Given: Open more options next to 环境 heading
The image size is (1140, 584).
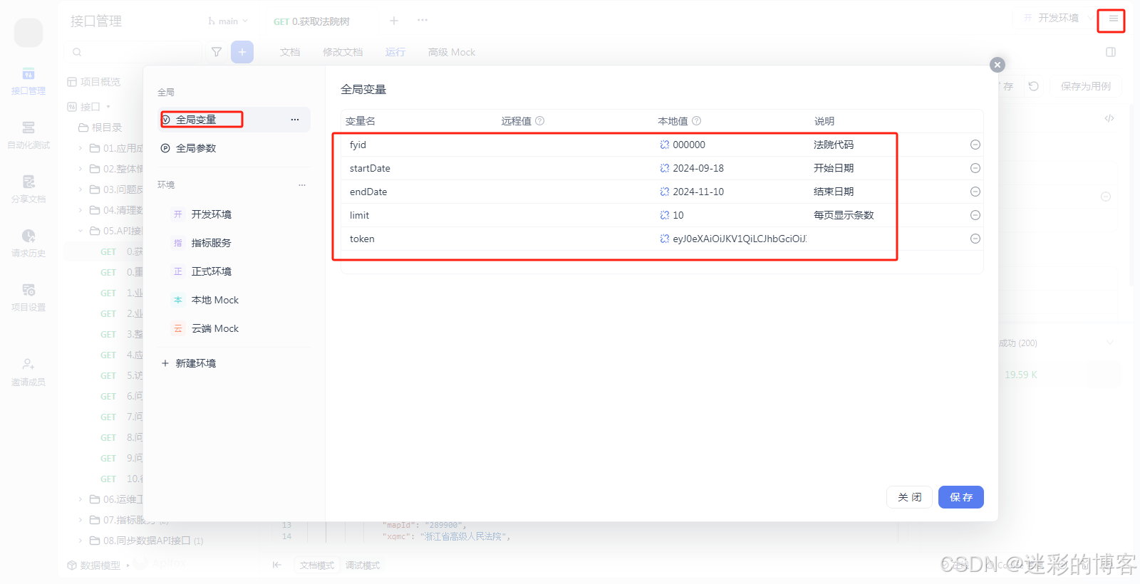Looking at the screenshot, I should [302, 185].
